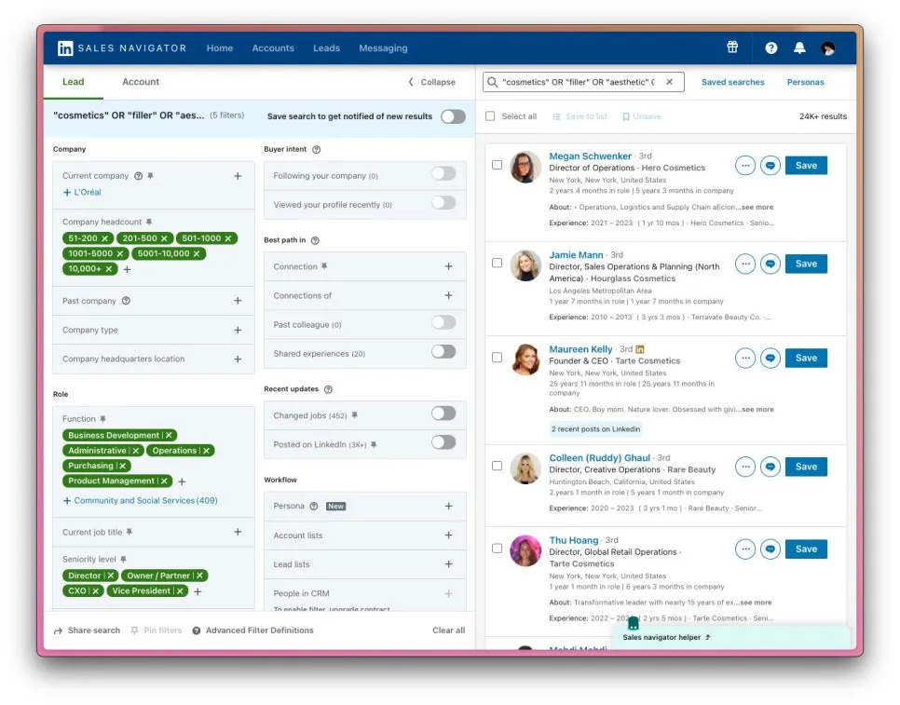Save Maureen Kelly as a lead
The height and width of the screenshot is (705, 900).
(806, 358)
